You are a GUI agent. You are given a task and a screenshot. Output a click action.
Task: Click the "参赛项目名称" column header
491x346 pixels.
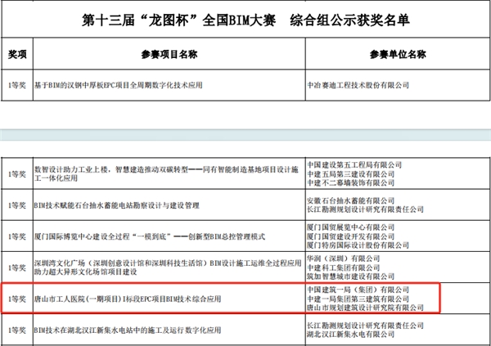click(169, 54)
